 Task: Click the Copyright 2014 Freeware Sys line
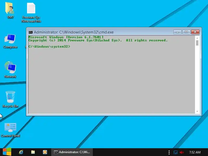[x=98, y=40]
